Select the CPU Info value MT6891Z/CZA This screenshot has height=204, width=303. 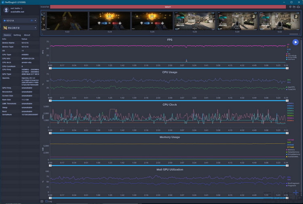tap(28, 58)
